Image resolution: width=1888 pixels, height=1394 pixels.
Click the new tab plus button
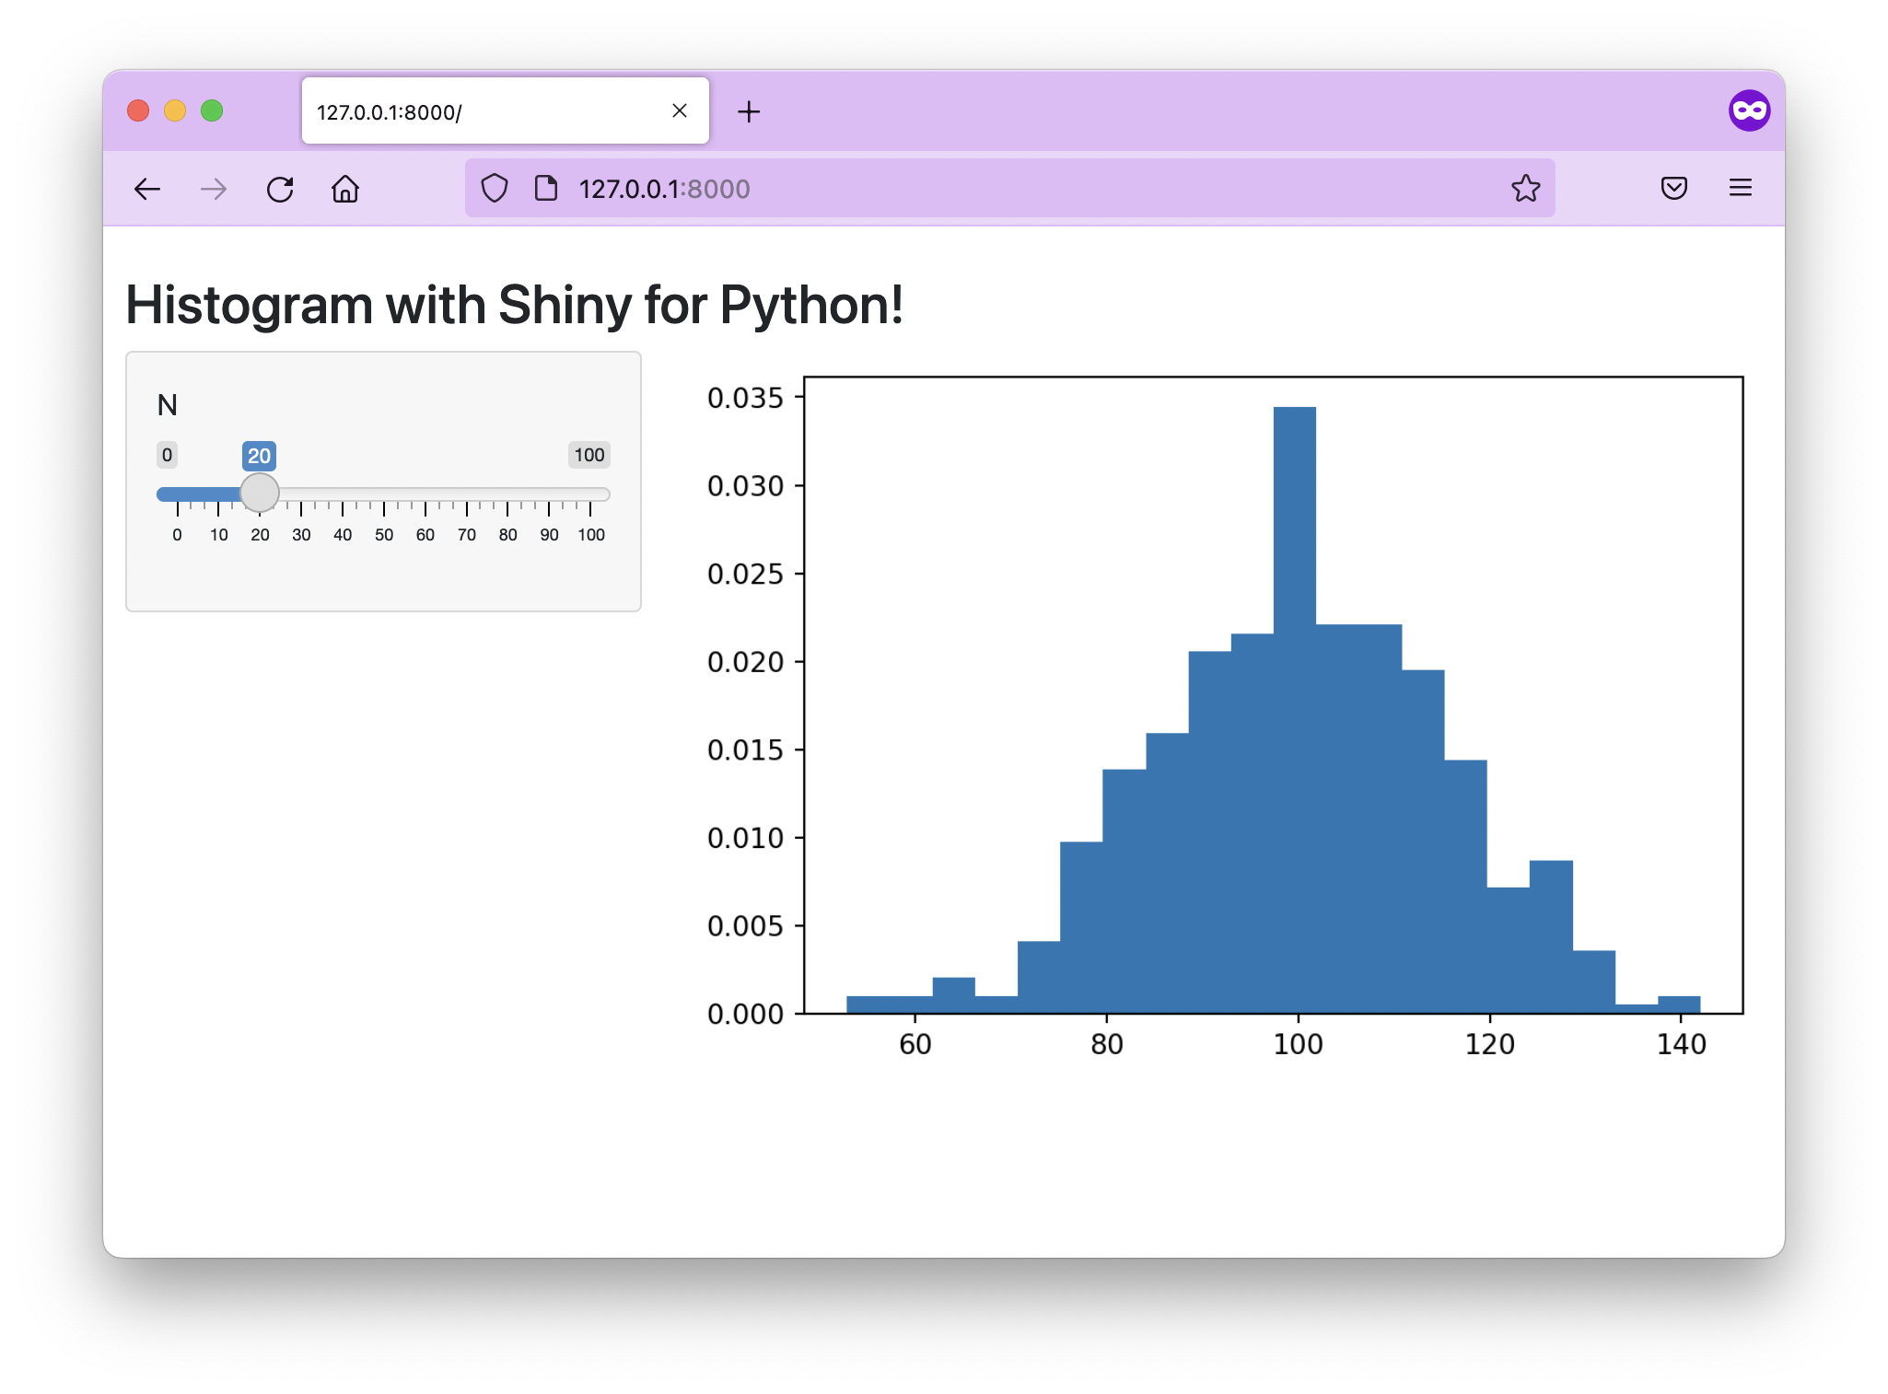tap(749, 111)
